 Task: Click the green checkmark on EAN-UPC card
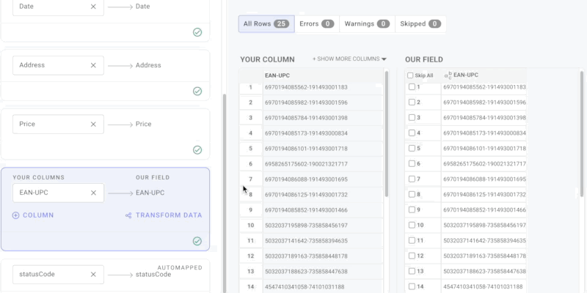click(197, 241)
